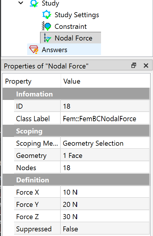Open the Scoping Method Geometry Selection dropdown
Viewport: 153px width, 236px height.
(x=105, y=143)
